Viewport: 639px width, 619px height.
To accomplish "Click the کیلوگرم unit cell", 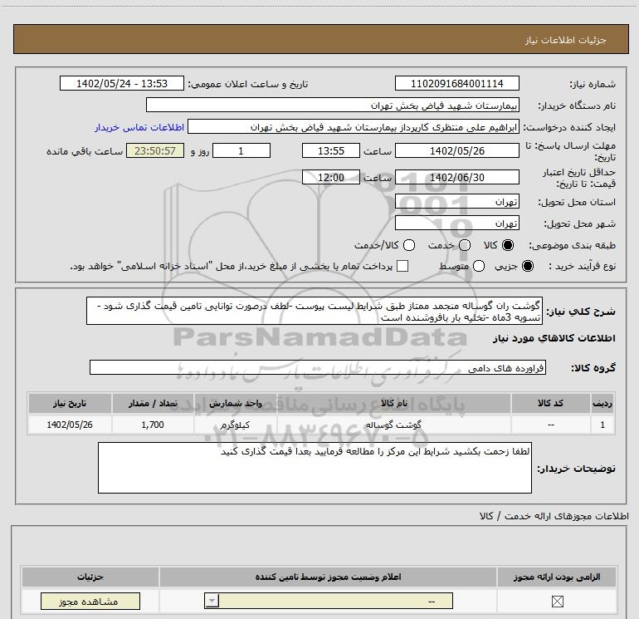I will click(x=236, y=425).
